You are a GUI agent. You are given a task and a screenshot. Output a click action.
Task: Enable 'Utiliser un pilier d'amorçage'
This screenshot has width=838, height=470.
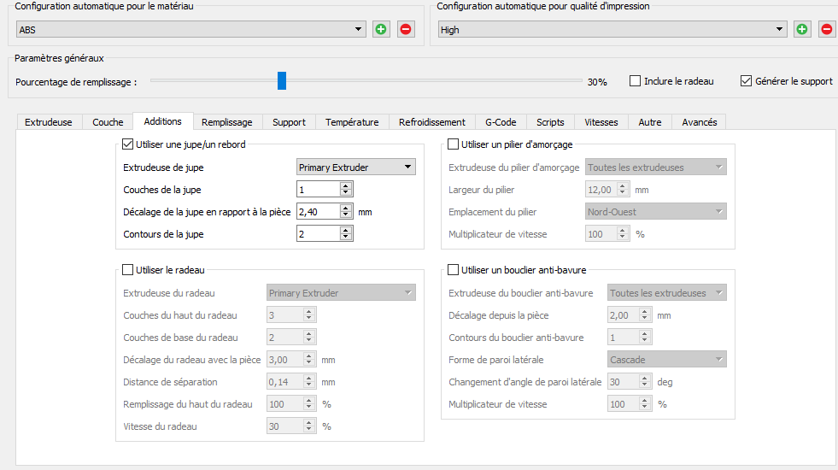pos(454,144)
